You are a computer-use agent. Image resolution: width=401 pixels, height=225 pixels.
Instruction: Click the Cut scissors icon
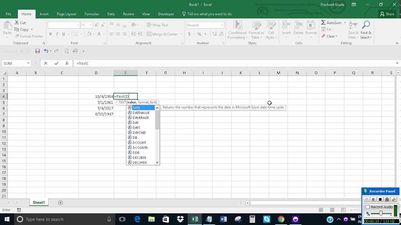[17, 23]
